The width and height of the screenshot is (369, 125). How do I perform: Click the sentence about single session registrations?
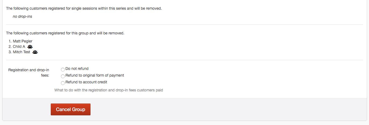point(84,8)
